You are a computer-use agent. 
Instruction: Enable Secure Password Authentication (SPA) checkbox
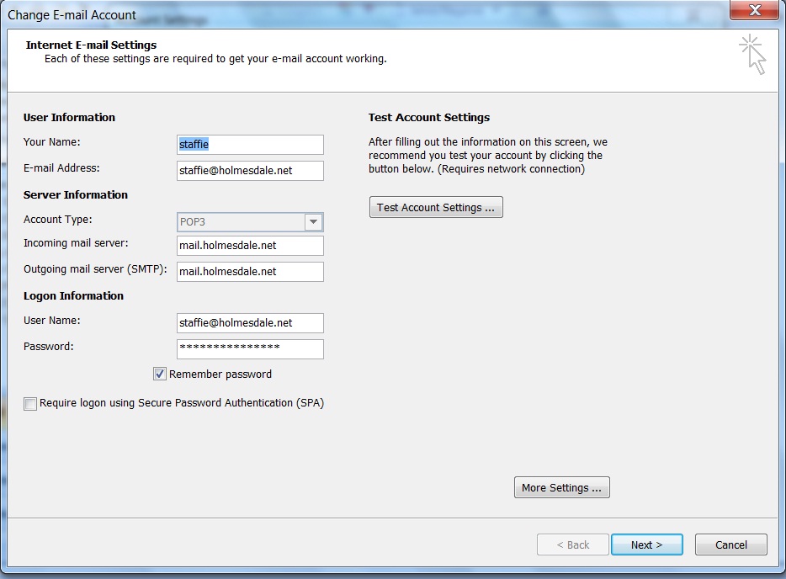pyautogui.click(x=31, y=404)
